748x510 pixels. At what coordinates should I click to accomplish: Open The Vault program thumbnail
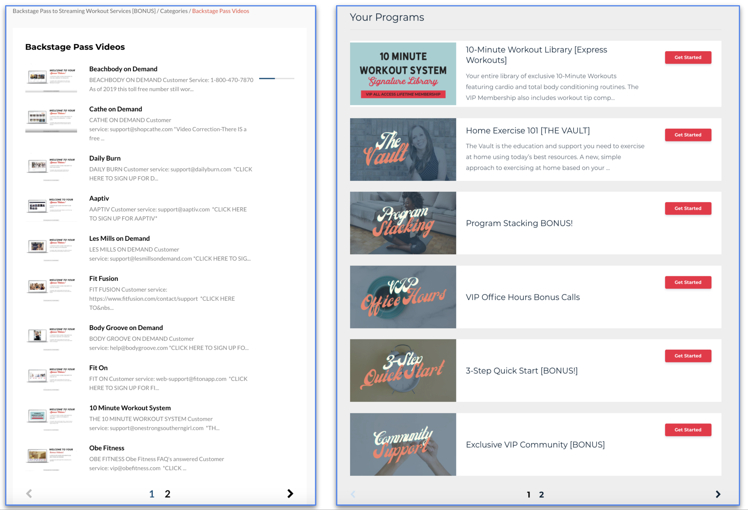[x=403, y=150]
